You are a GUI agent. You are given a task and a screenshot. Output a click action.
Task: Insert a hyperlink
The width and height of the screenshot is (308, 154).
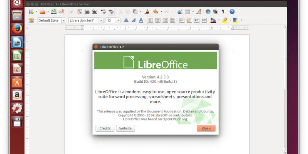point(180,12)
